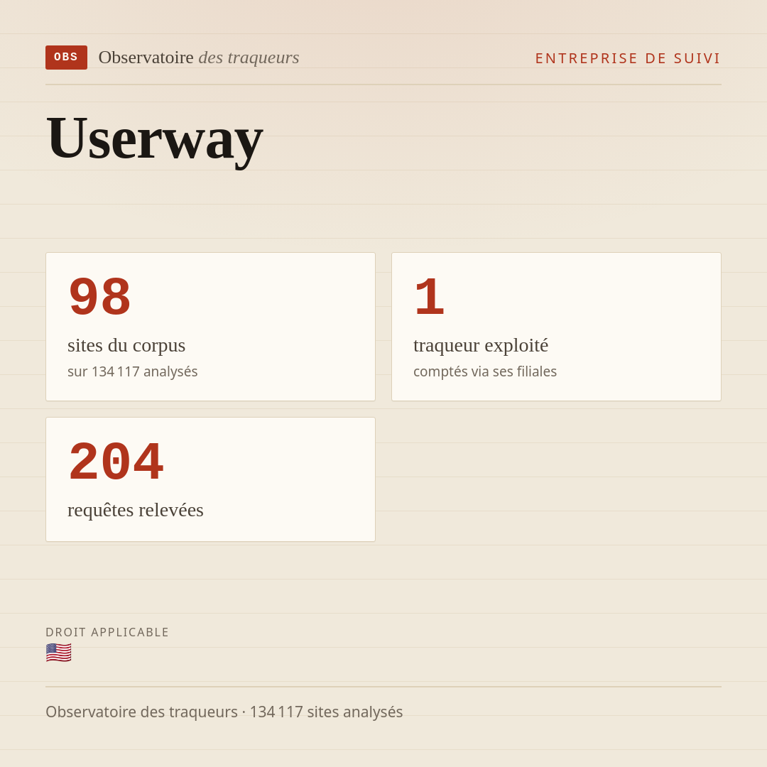Click 'comptés via ses filiales' subtext

click(485, 371)
